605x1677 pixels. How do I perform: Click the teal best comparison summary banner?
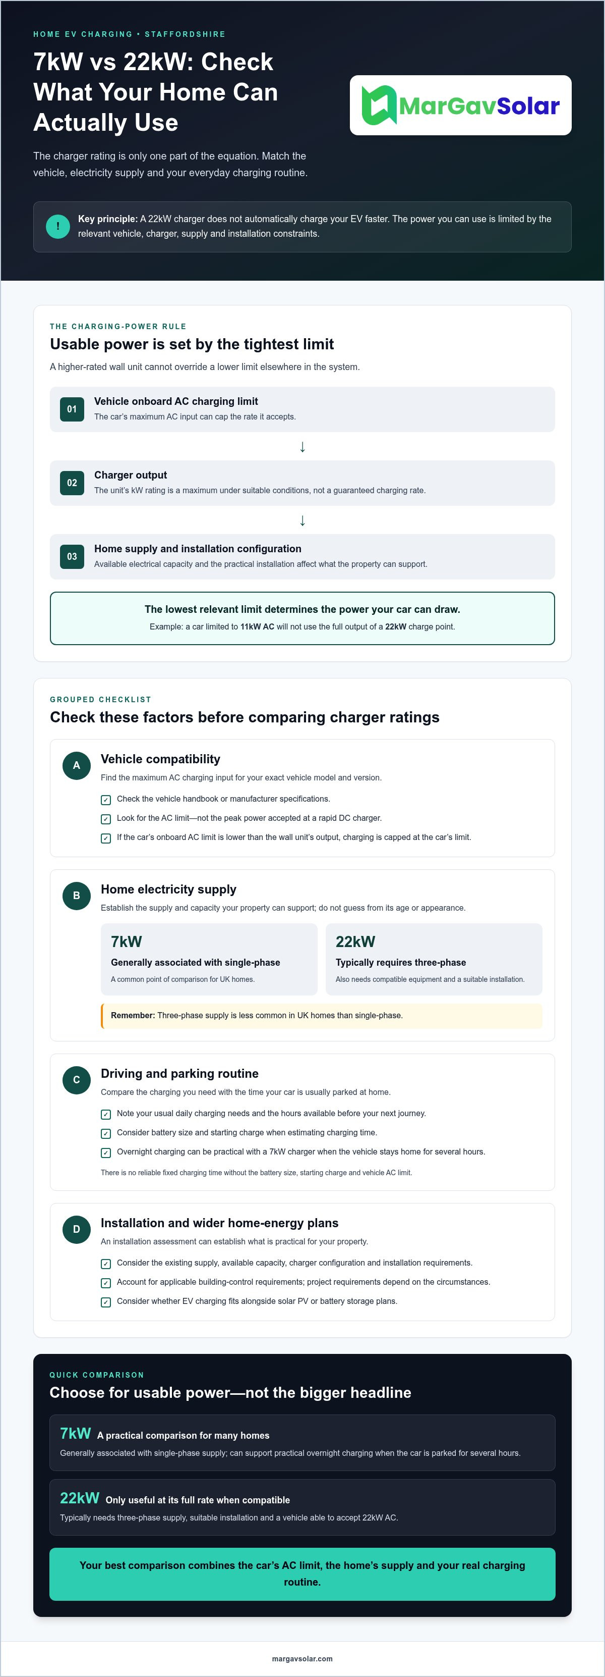pos(302,1574)
